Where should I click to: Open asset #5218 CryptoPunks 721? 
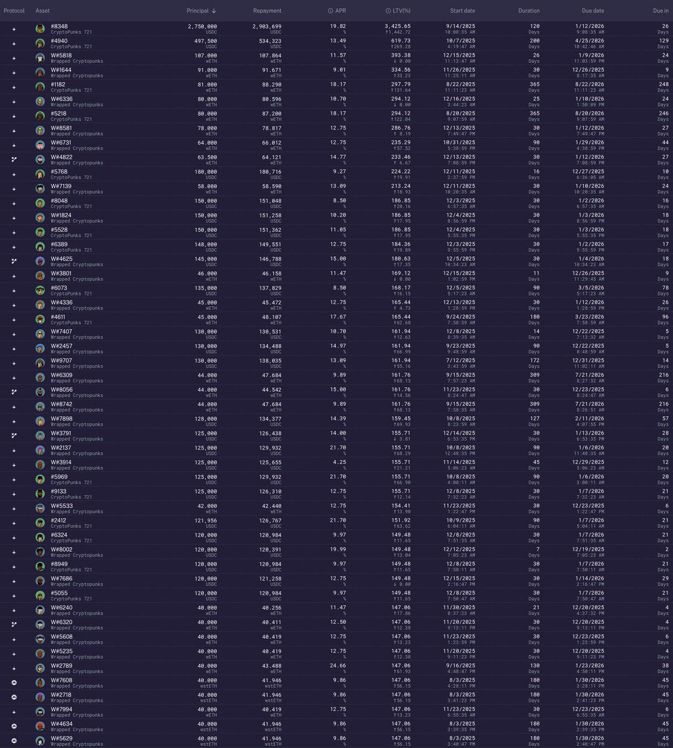71,116
